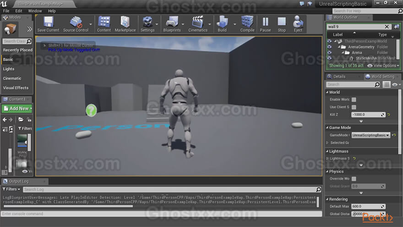Viewport: 403px width, 227px height.
Task: Click the Details search magnifier icon
Action: [x=377, y=84]
